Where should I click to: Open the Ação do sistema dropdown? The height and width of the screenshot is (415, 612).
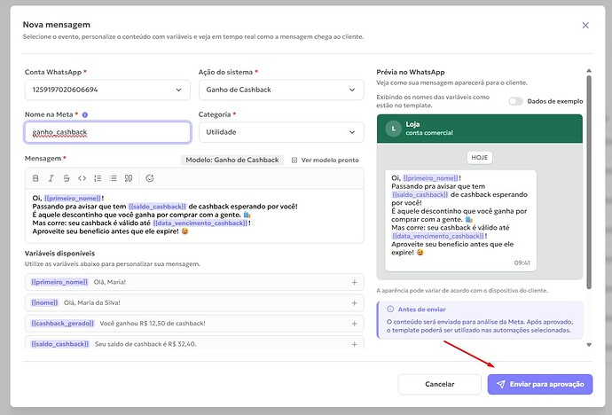click(x=281, y=90)
